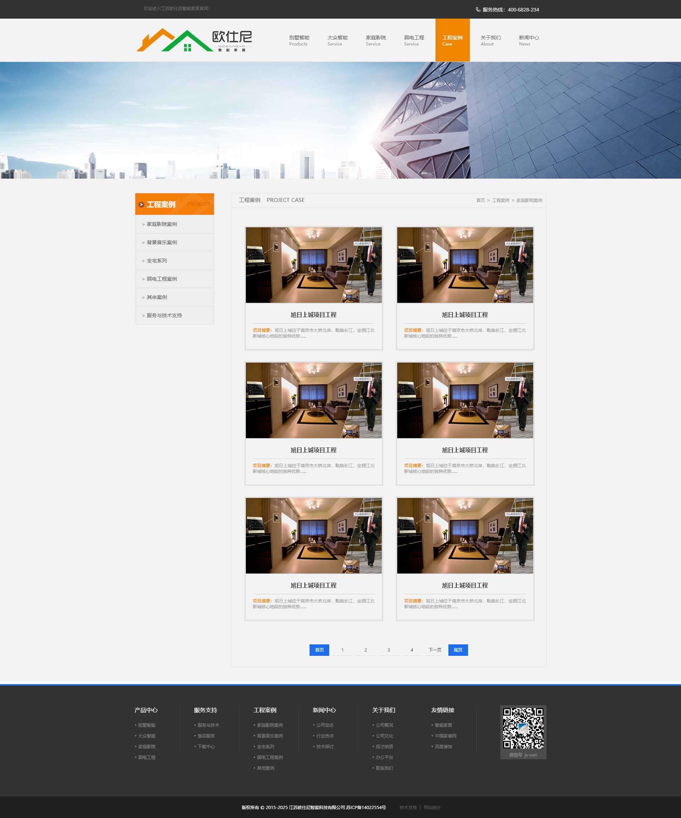The image size is (681, 818).
Task: Select 弱电工程案例 in the sidebar
Action: [162, 279]
